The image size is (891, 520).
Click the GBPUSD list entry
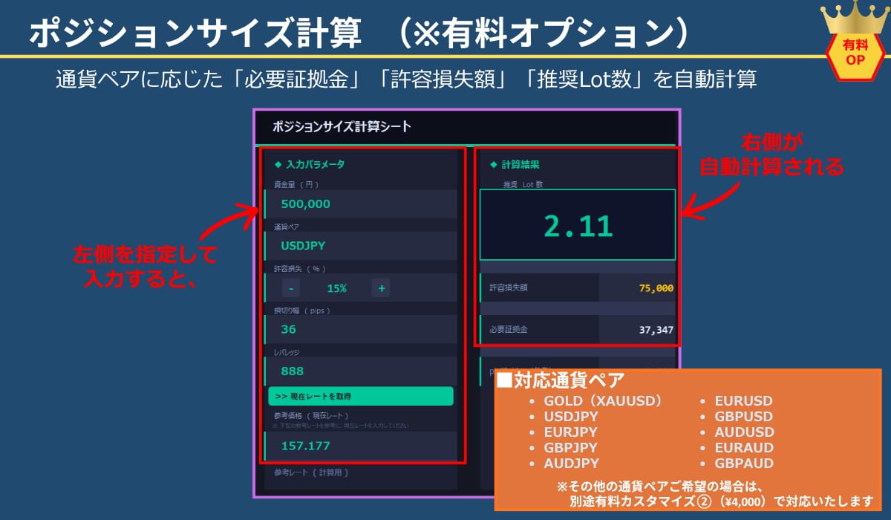[x=744, y=417]
